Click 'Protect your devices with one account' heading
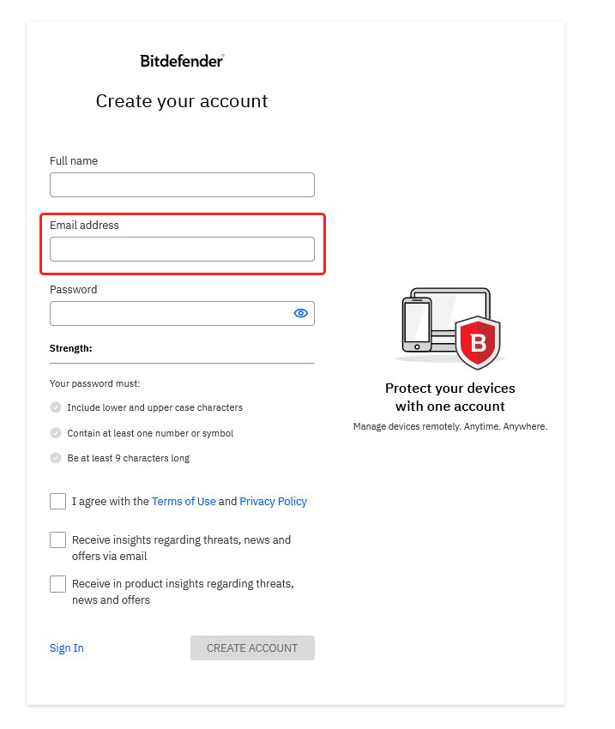The image size is (615, 729). (450, 397)
